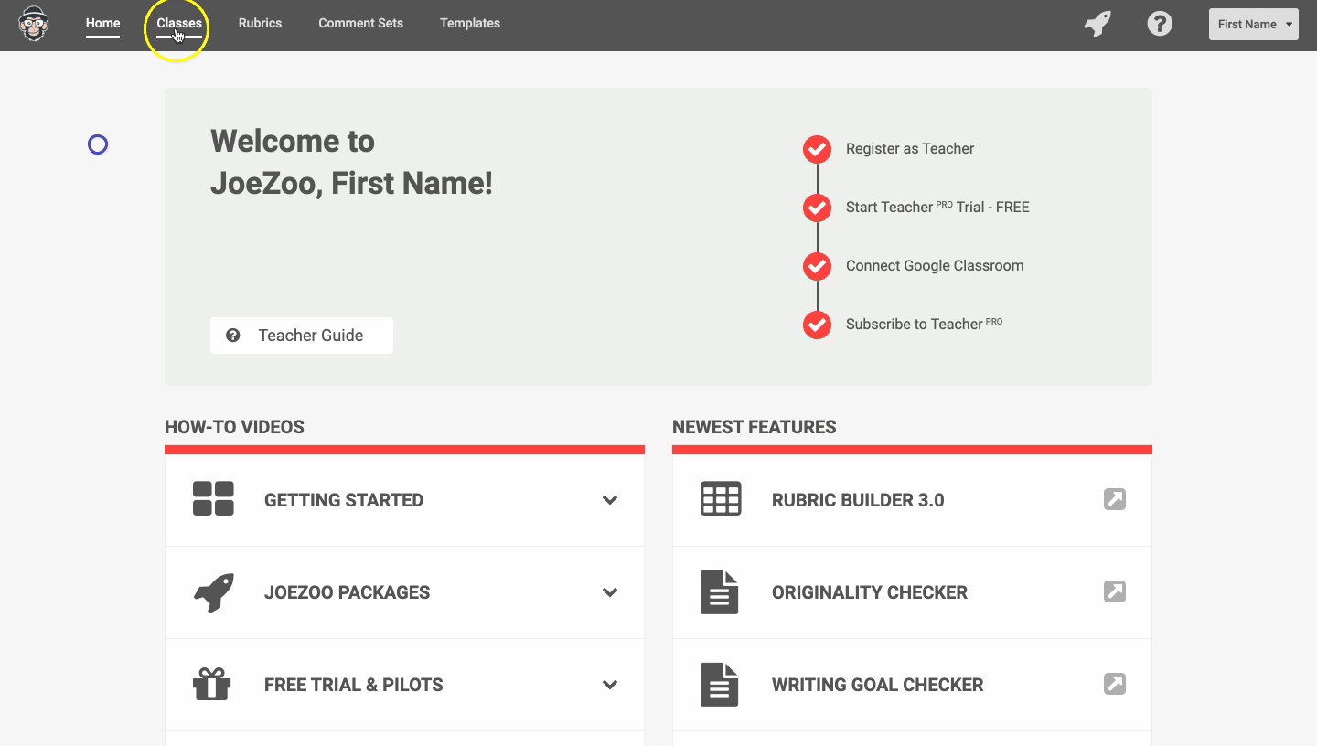The image size is (1317, 746).
Task: Open Rubric Builder 3.0 external link arrow
Action: click(1115, 499)
